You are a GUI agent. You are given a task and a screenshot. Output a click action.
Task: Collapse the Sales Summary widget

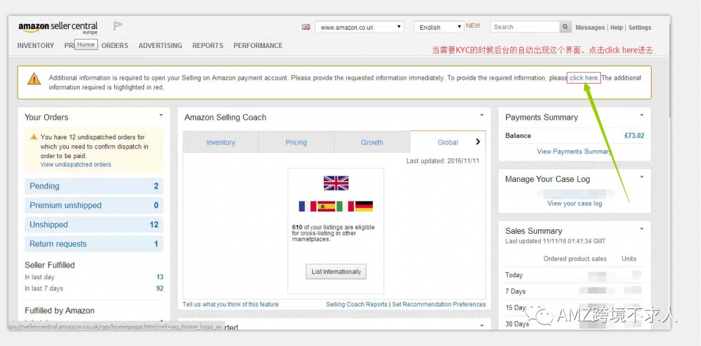pos(641,229)
